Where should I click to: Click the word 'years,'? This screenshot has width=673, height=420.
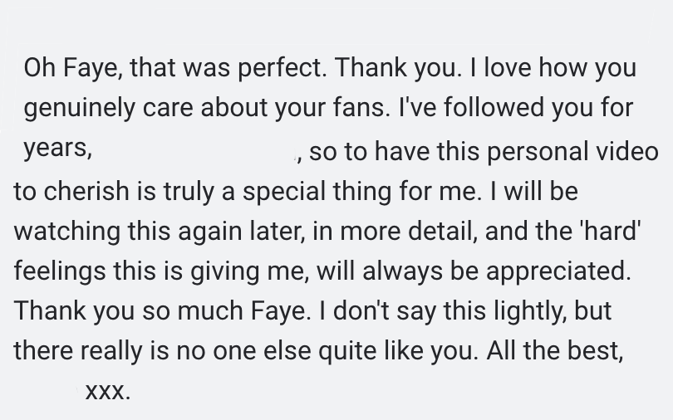tap(57, 150)
